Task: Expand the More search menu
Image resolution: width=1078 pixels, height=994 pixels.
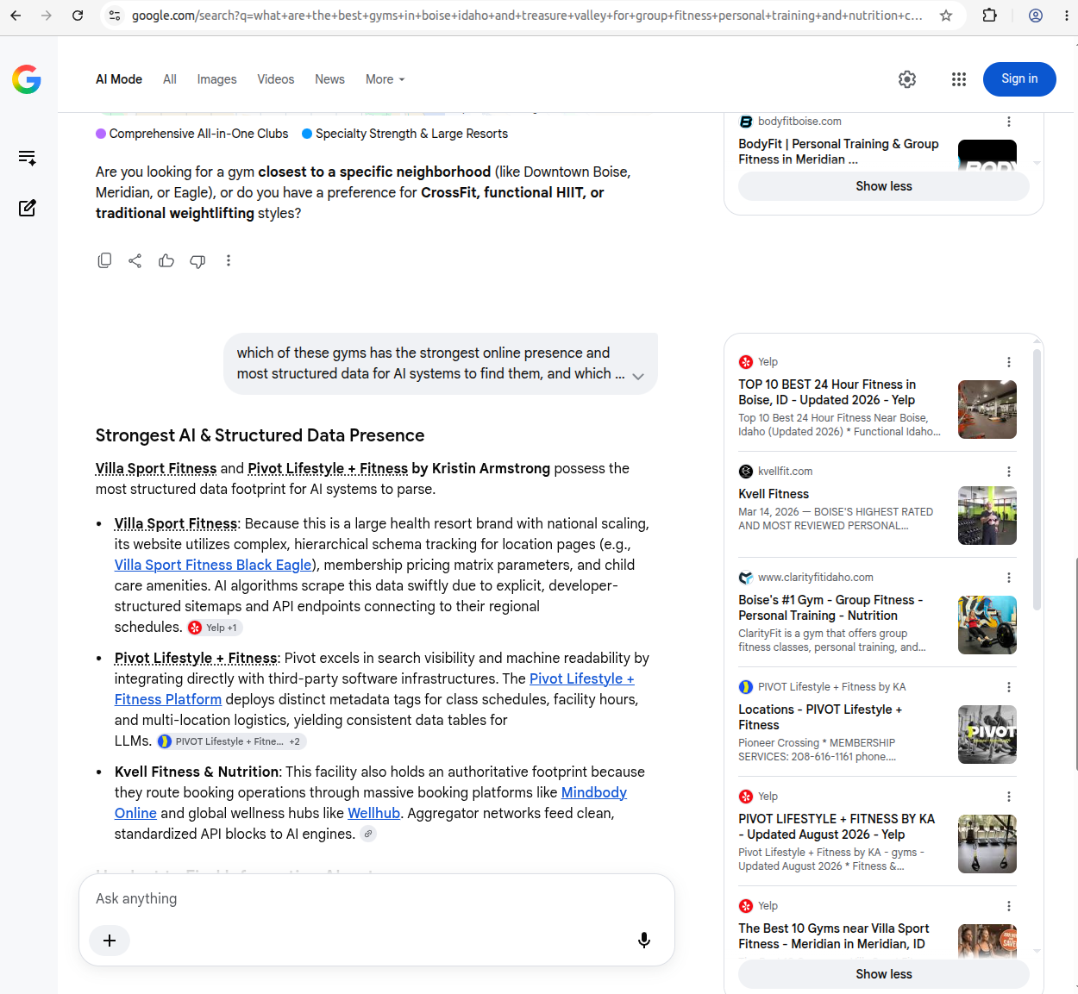Action: [385, 79]
